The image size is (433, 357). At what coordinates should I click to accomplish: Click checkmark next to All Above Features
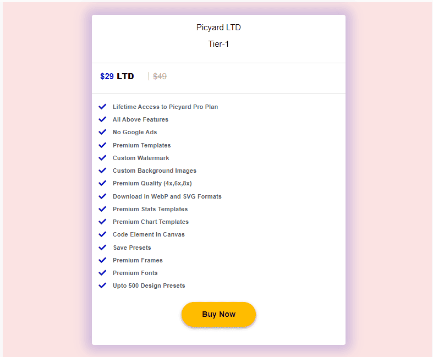click(102, 119)
